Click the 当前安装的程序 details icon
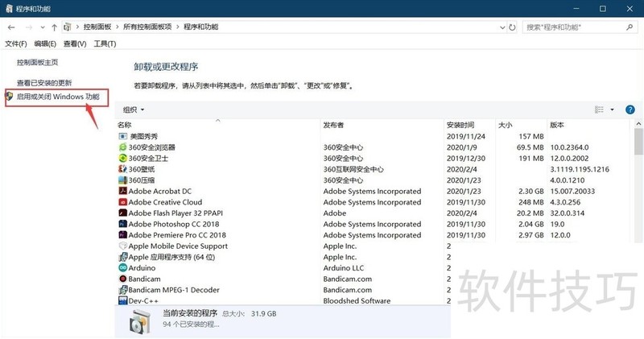The width and height of the screenshot is (644, 339). click(138, 321)
